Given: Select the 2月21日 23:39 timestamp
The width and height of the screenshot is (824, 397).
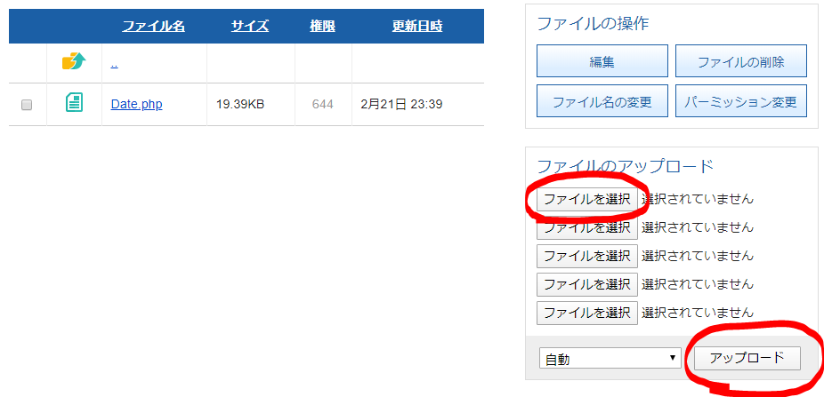Looking at the screenshot, I should coord(401,105).
